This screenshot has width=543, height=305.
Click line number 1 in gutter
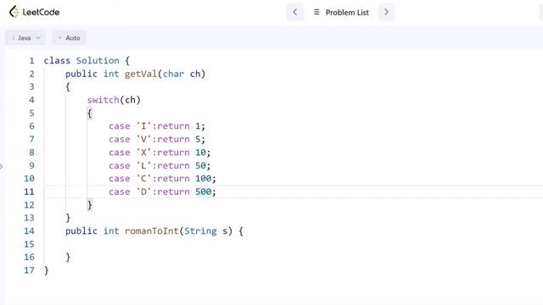point(31,61)
